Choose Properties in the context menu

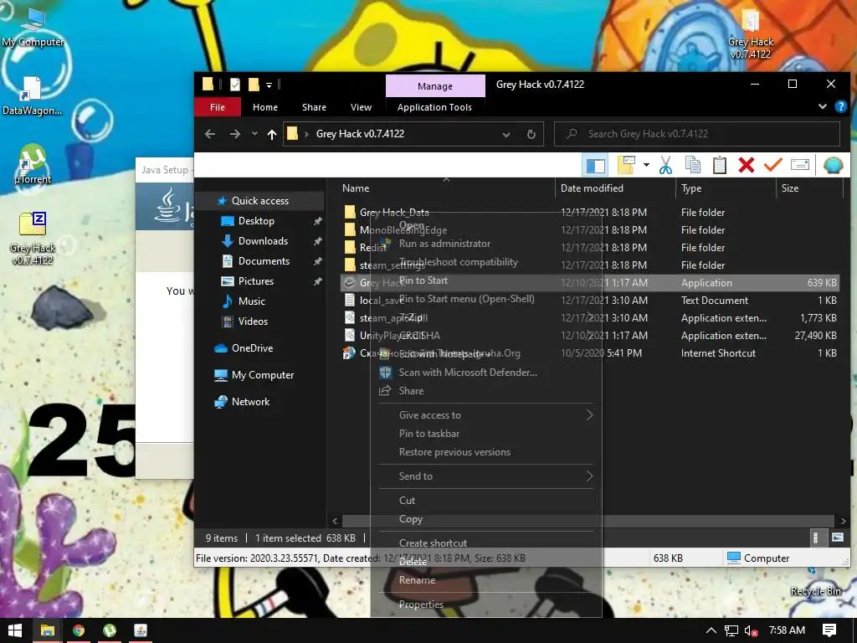pyautogui.click(x=421, y=604)
